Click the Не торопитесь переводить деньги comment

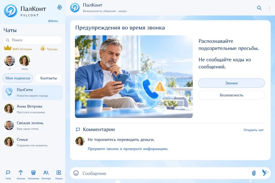tap(121, 140)
